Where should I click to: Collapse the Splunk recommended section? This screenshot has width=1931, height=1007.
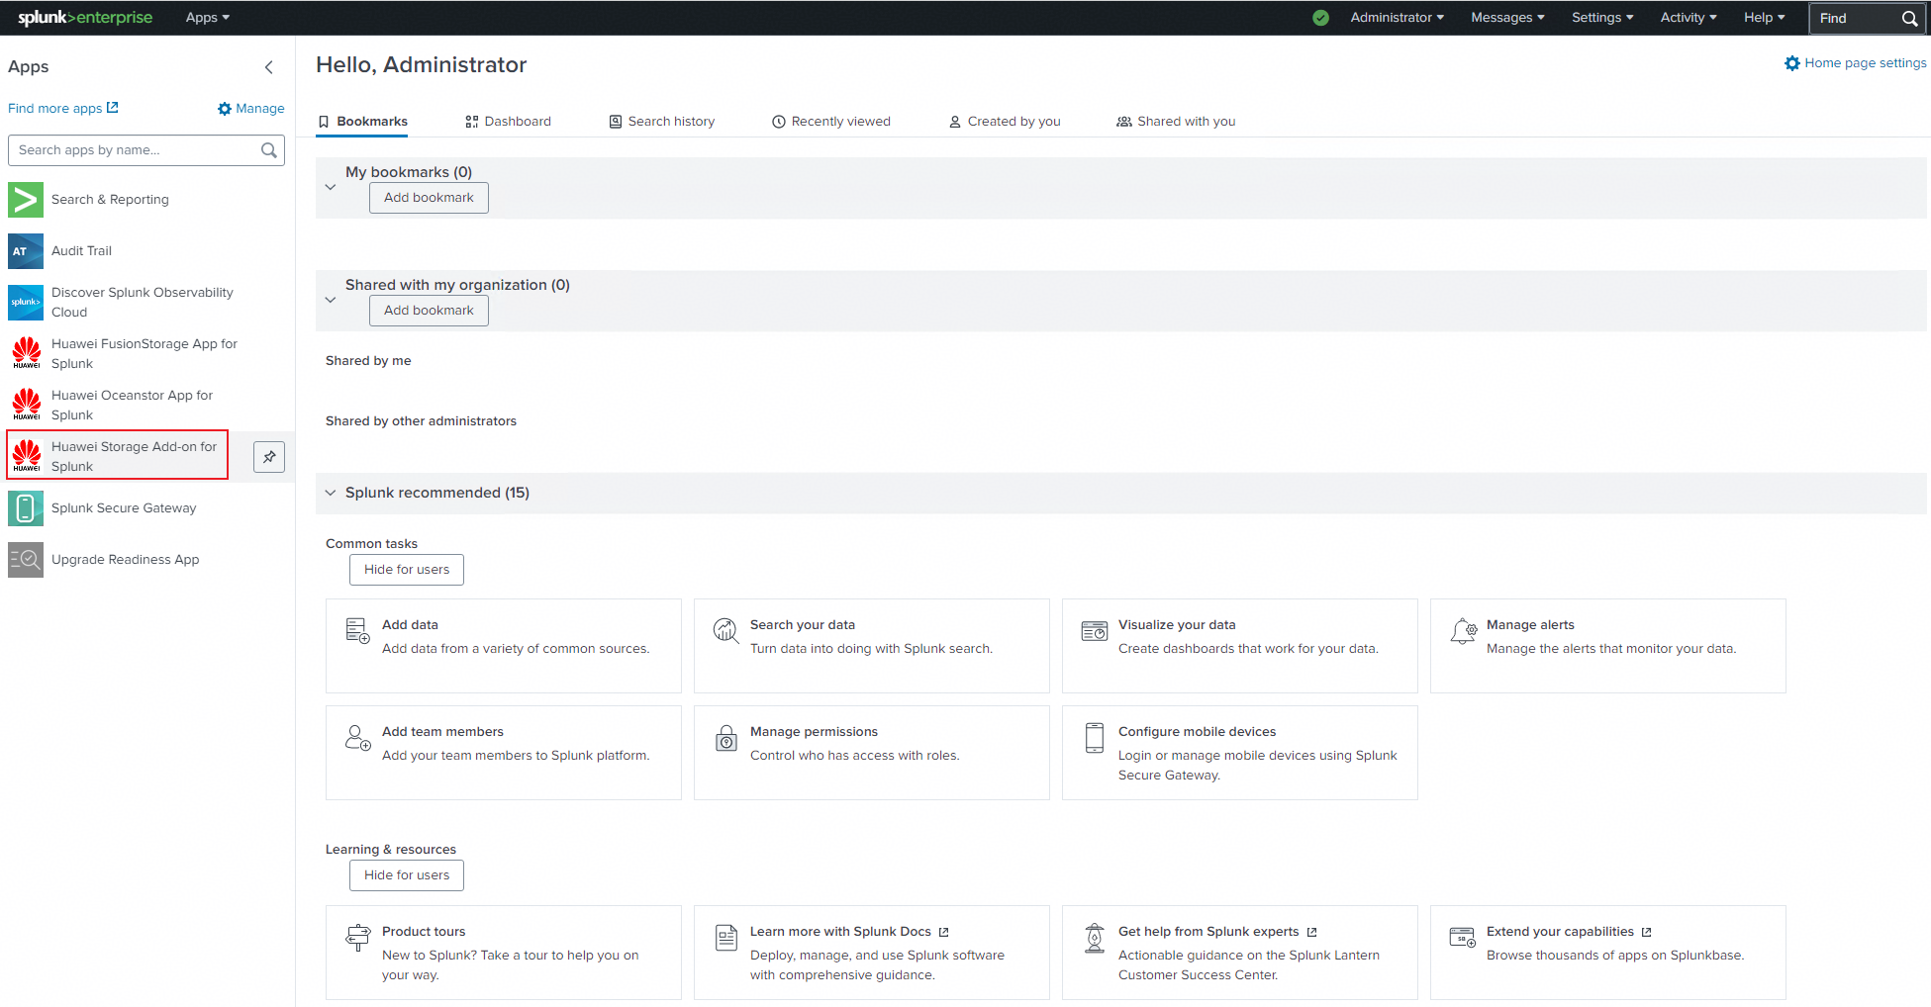pos(331,493)
